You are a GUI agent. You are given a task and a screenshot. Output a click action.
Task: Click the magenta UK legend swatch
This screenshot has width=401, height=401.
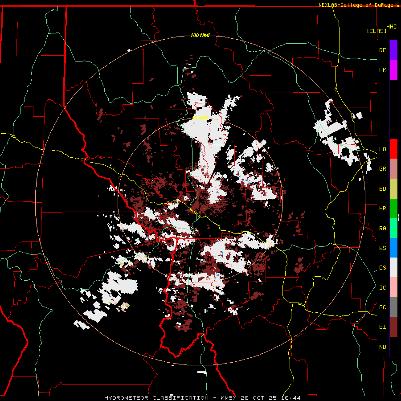click(393, 70)
